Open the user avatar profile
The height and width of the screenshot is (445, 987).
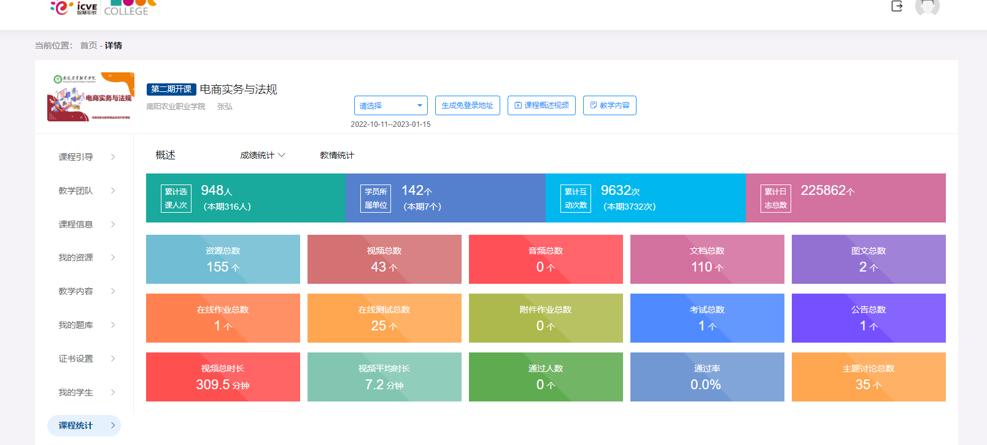tap(927, 6)
